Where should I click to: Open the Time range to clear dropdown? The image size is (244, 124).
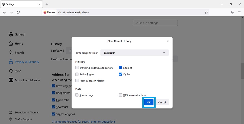coord(134,53)
